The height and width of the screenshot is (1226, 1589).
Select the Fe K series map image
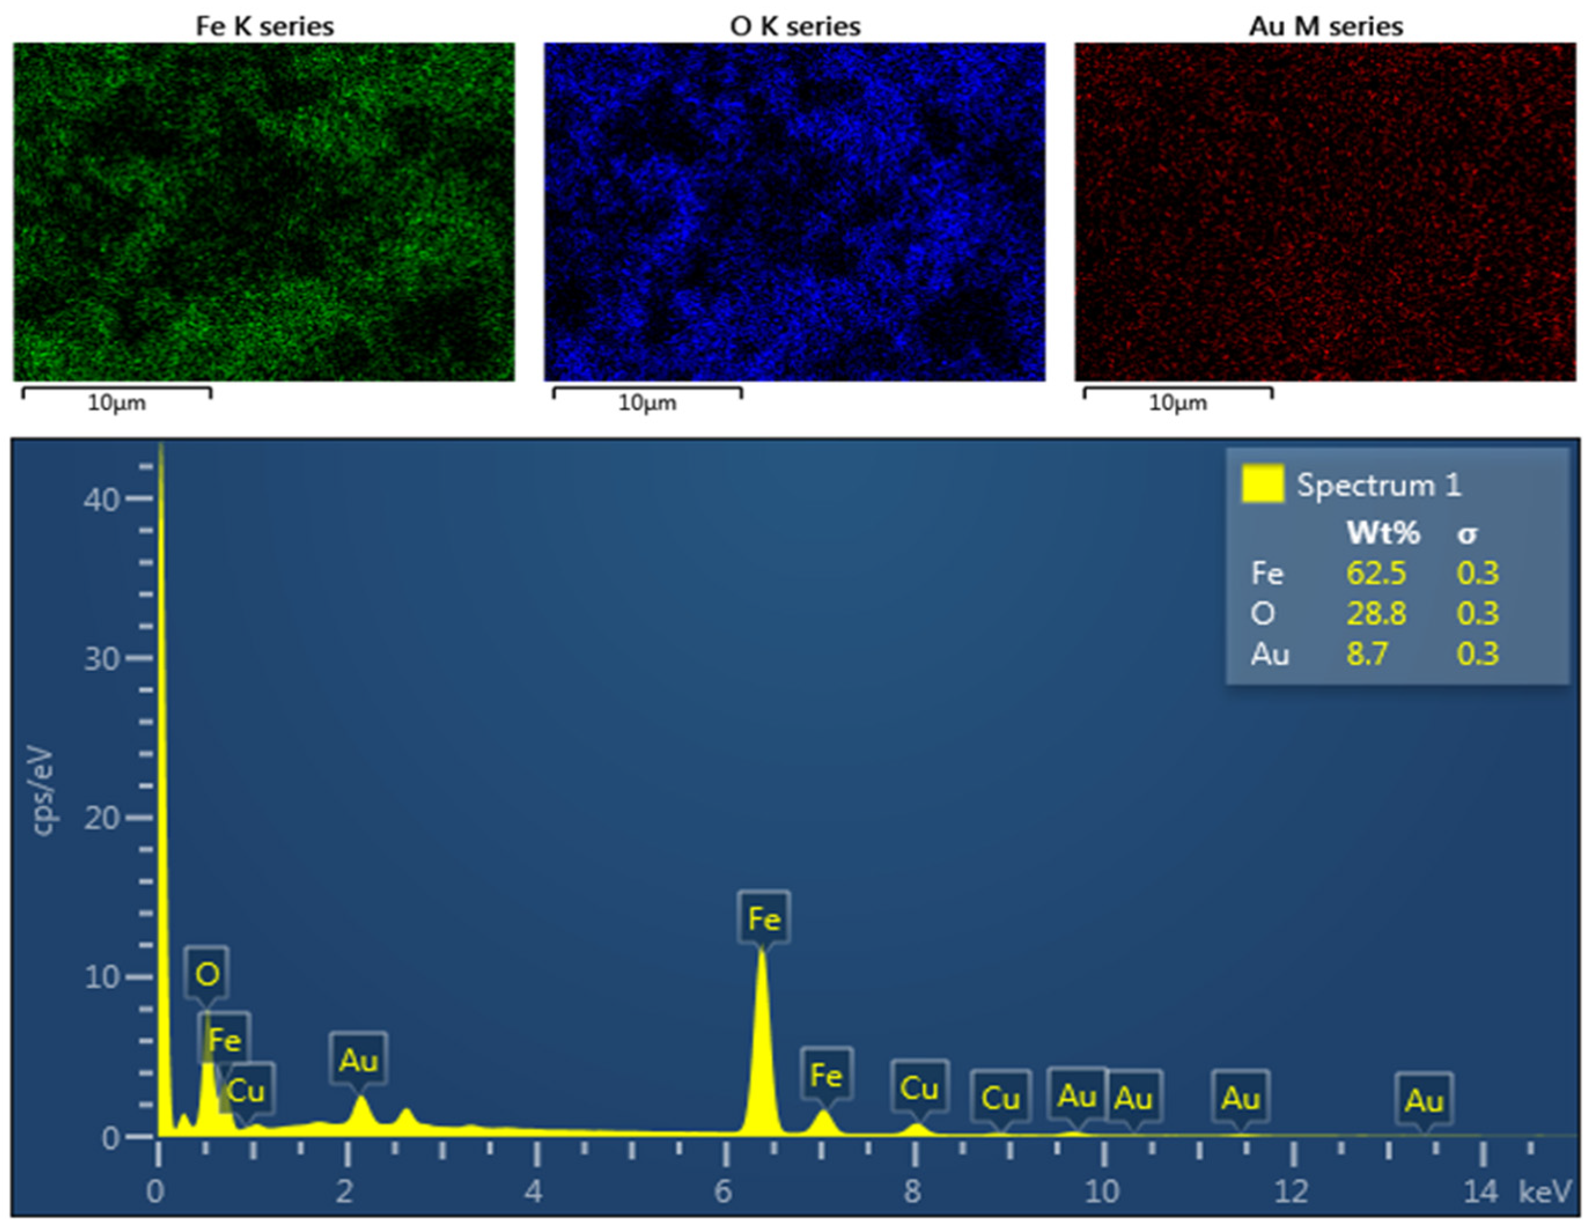coord(263,212)
